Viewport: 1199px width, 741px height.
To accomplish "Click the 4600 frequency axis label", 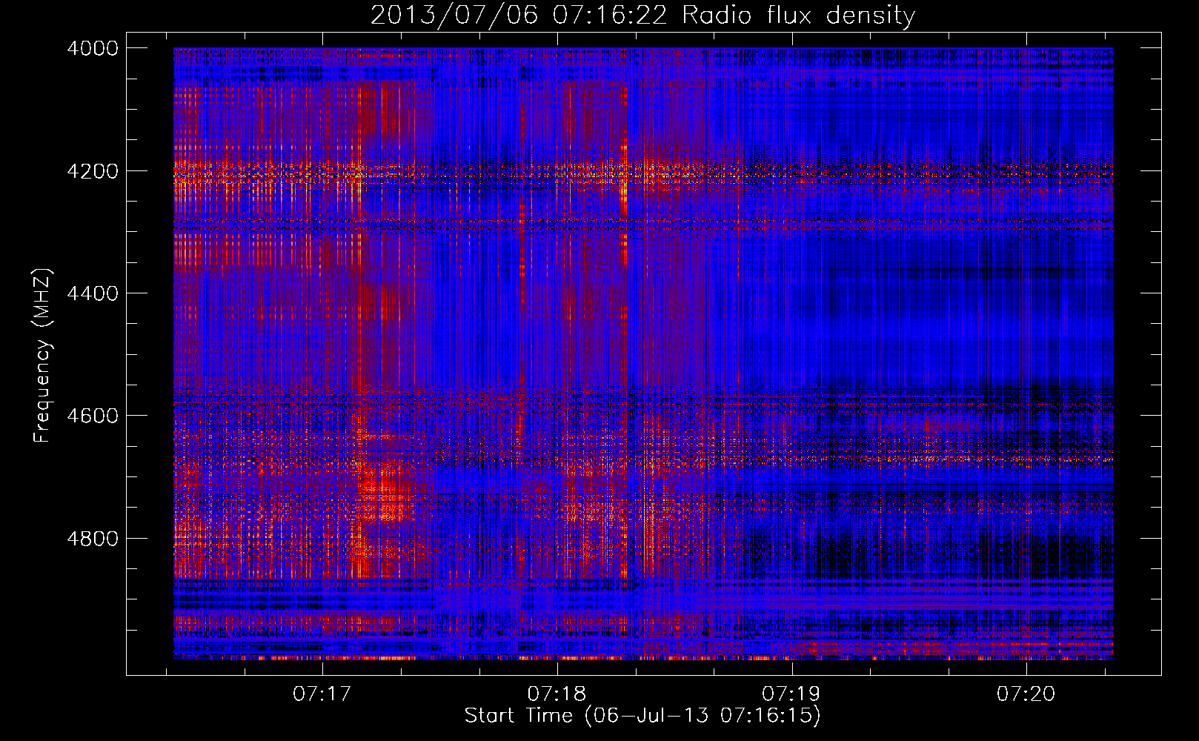I will coord(93,416).
